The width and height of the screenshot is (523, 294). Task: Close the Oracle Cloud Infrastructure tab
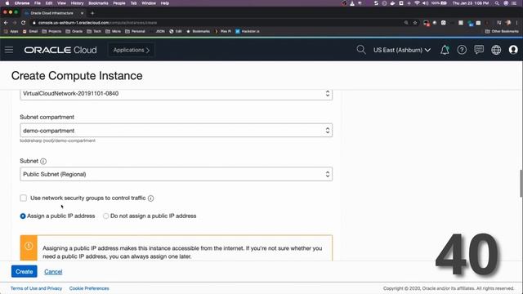click(x=82, y=13)
